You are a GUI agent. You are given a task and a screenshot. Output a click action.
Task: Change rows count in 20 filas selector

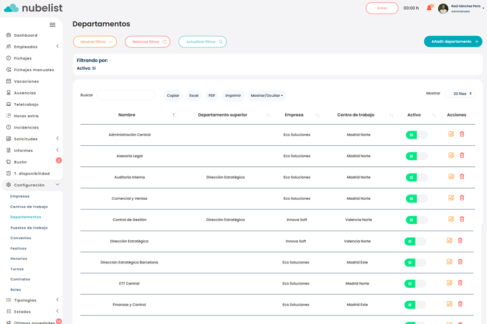[x=459, y=93]
